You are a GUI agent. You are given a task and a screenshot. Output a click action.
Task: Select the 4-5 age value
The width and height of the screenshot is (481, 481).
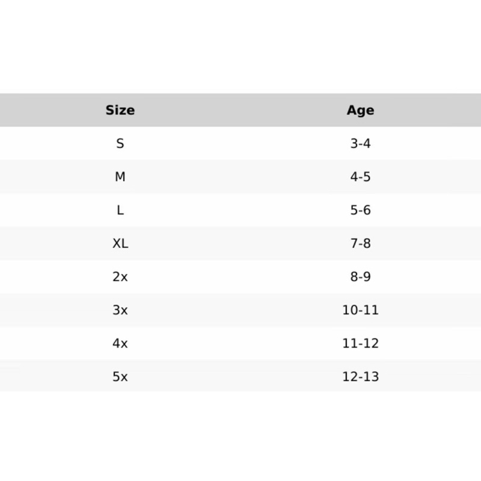tap(360, 177)
